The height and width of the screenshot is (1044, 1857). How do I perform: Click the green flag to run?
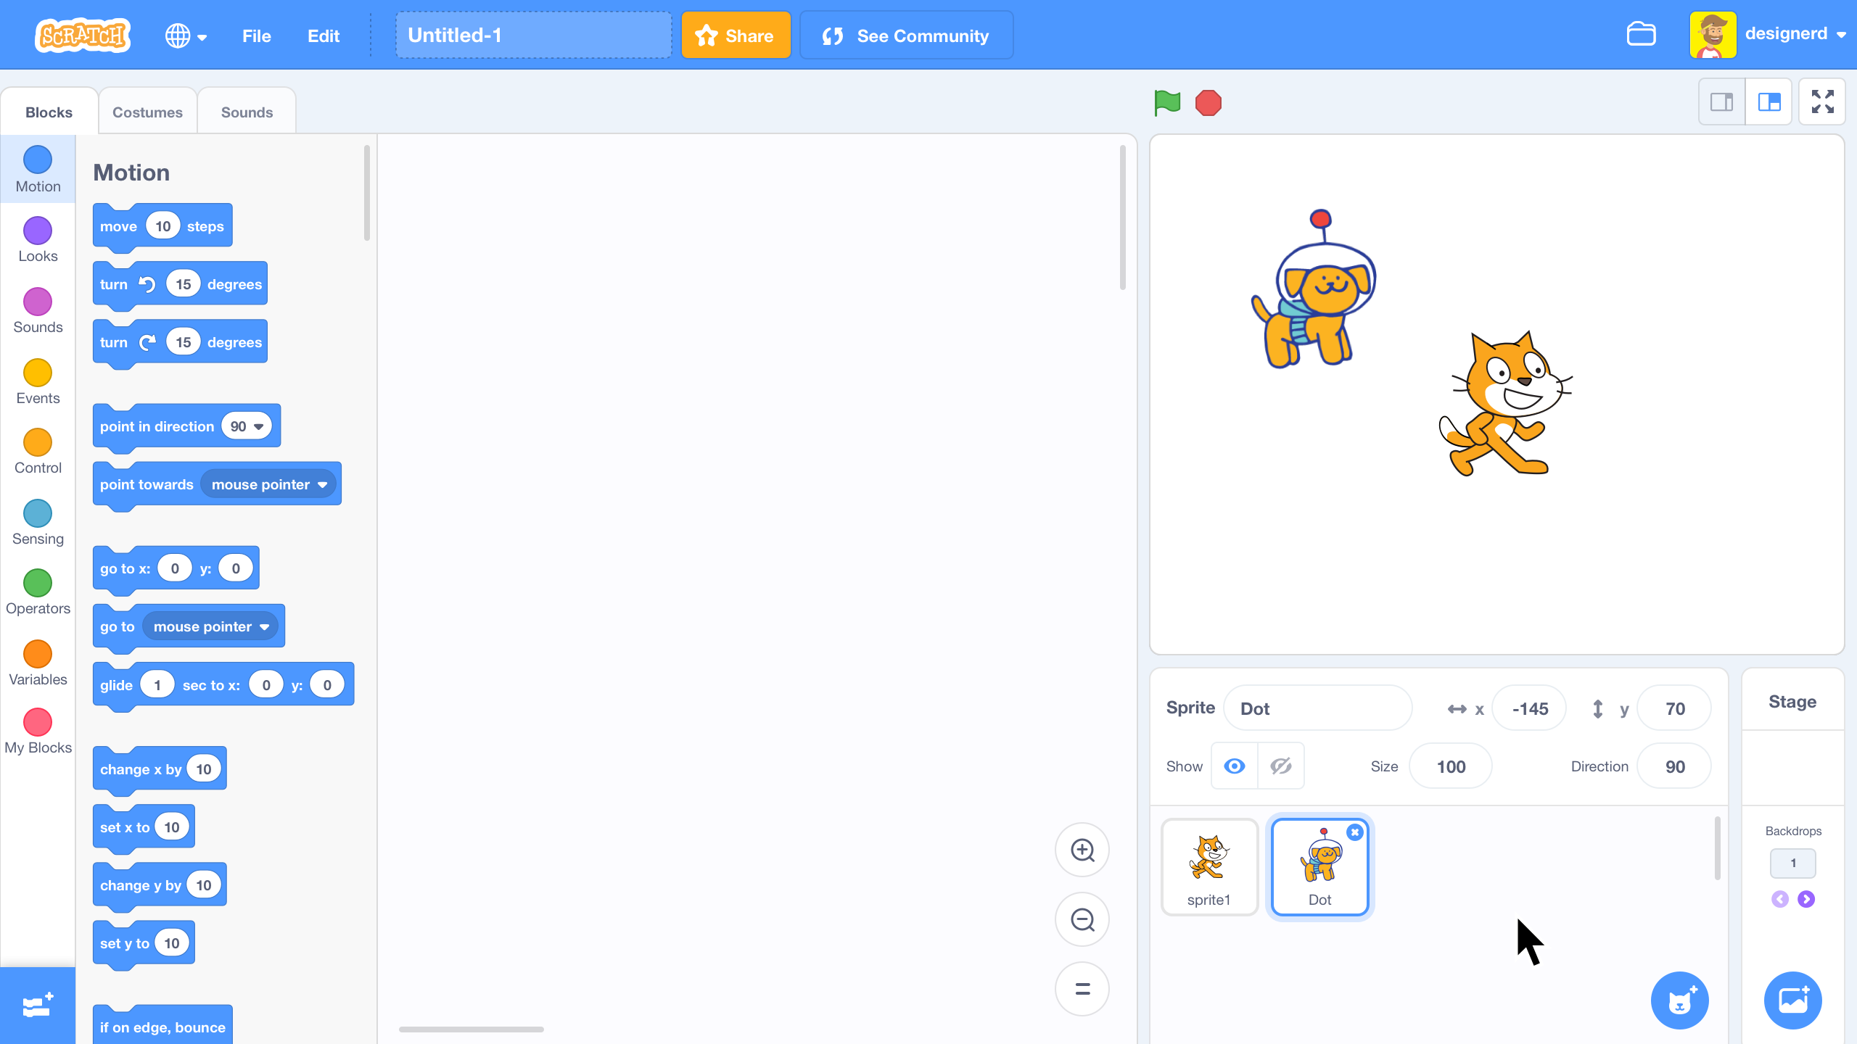(1167, 103)
